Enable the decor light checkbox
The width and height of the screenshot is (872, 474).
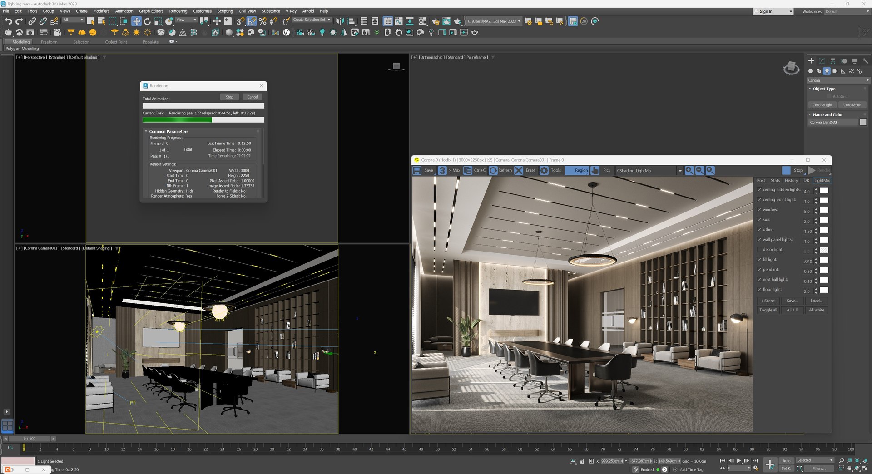click(x=759, y=250)
